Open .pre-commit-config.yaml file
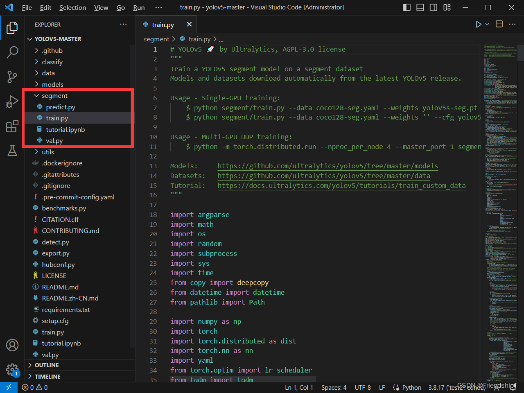 [x=79, y=197]
